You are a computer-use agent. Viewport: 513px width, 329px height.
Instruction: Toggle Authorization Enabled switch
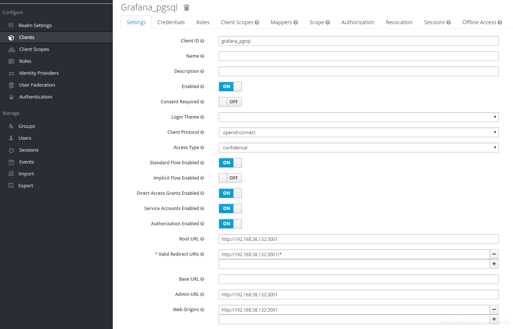230,224
